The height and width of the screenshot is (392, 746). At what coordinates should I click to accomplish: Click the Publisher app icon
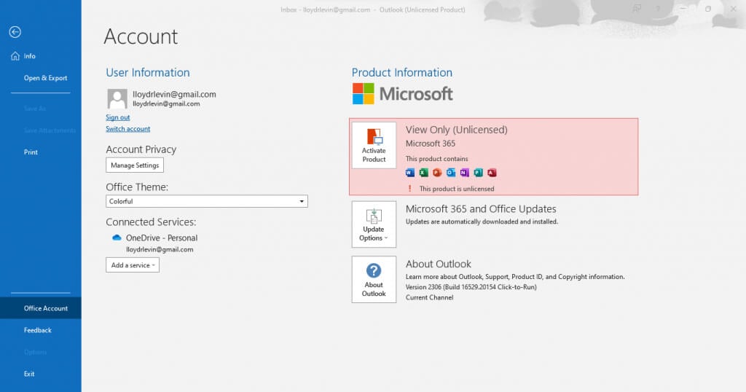coord(478,173)
